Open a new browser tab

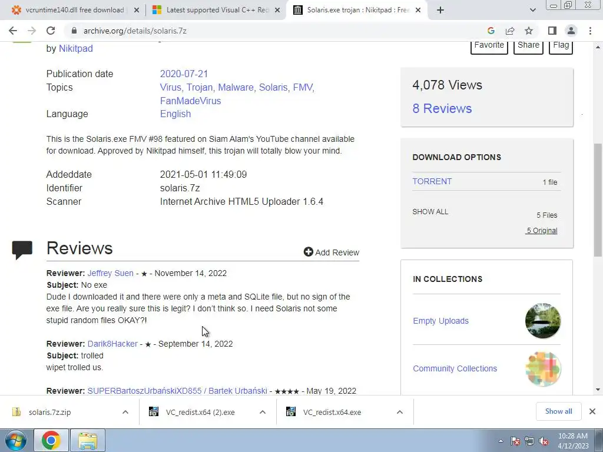440,11
